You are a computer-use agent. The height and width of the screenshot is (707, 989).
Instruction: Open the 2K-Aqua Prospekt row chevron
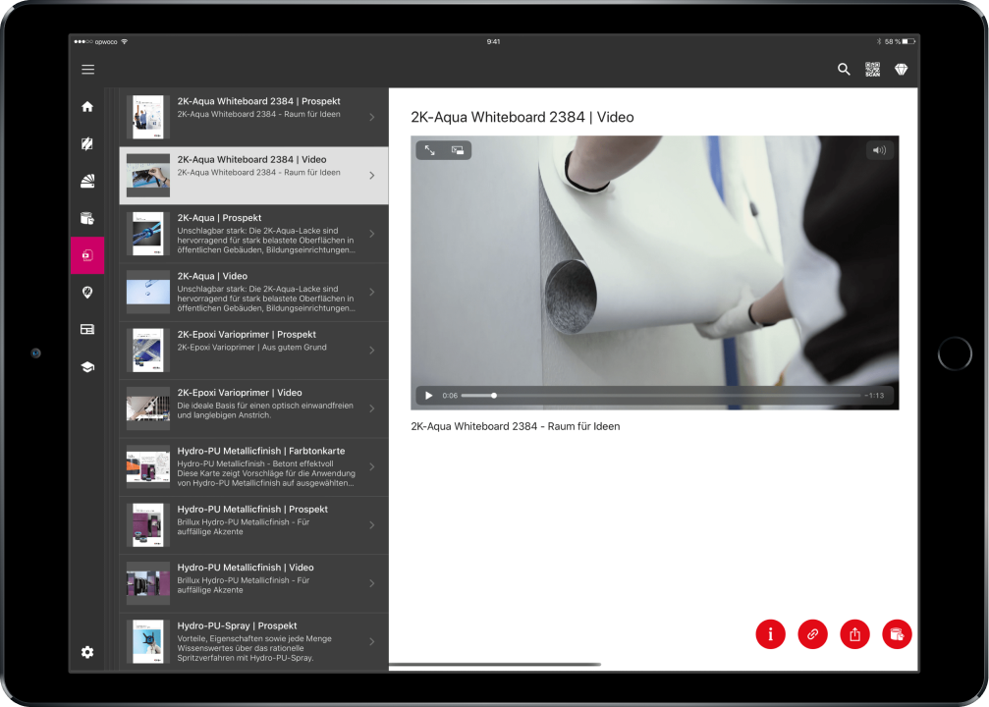tap(372, 234)
